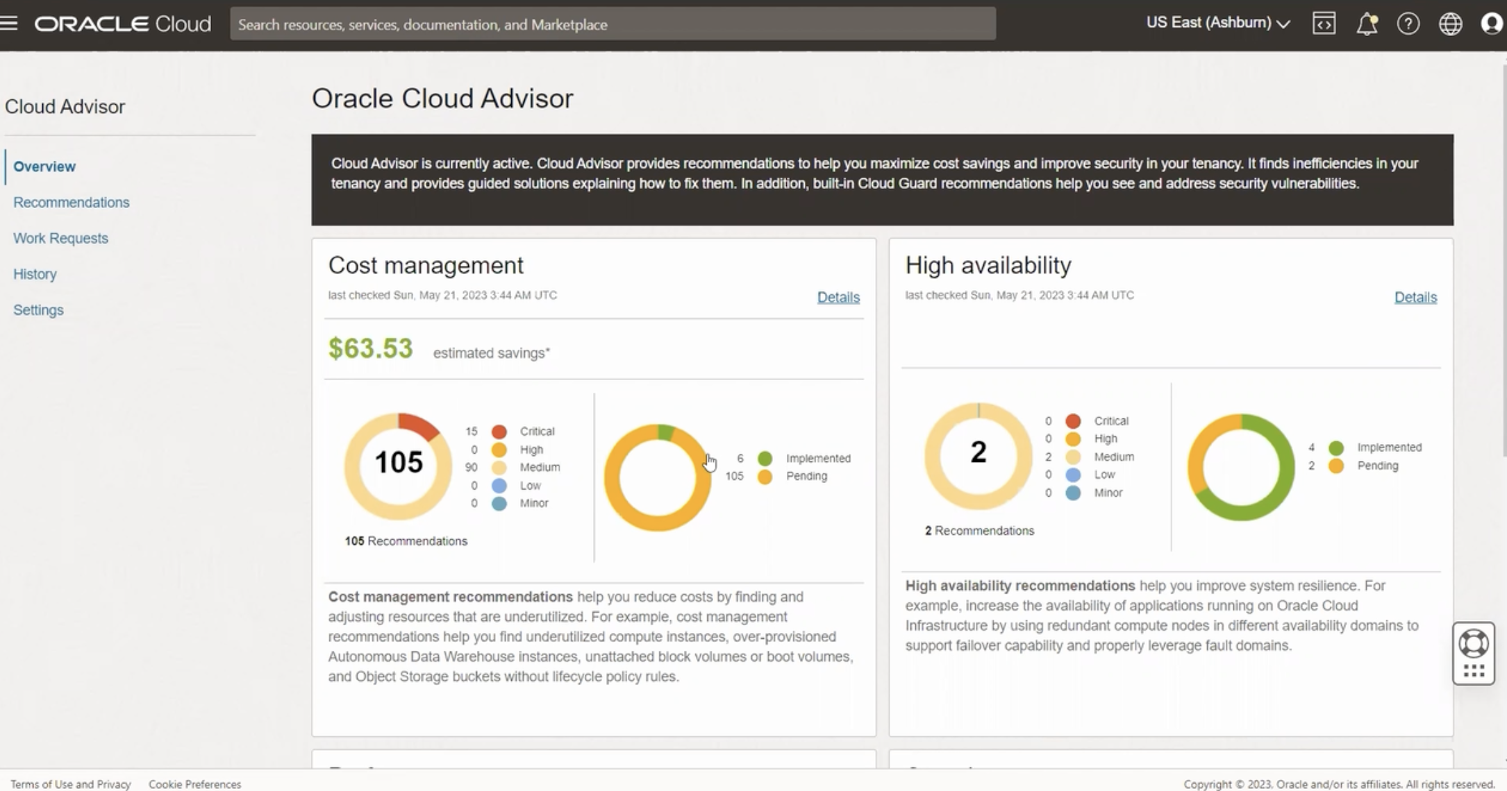Click the life-ring support icon

pos(1473,643)
